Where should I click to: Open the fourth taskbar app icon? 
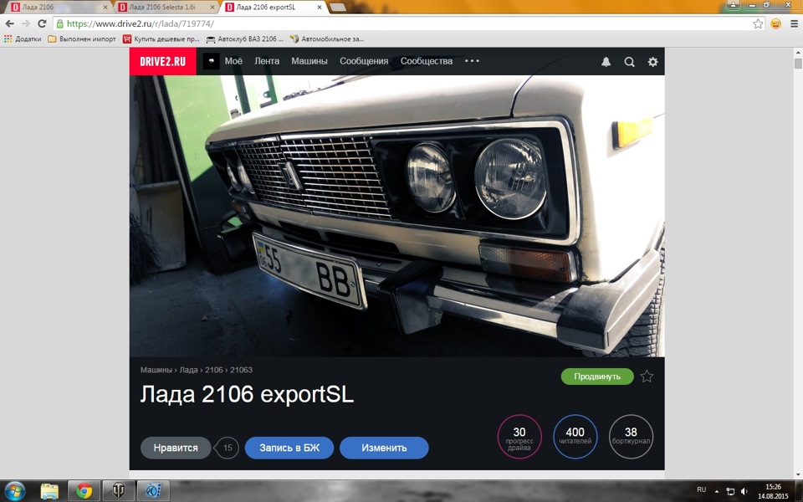coord(153,491)
